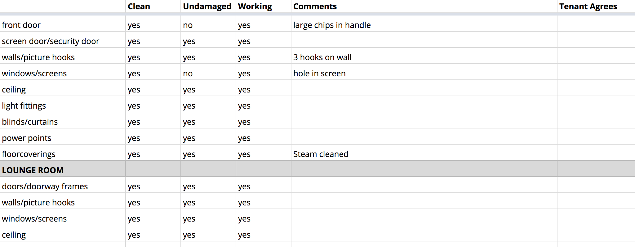Click the "floorcoverings" row label

click(29, 154)
